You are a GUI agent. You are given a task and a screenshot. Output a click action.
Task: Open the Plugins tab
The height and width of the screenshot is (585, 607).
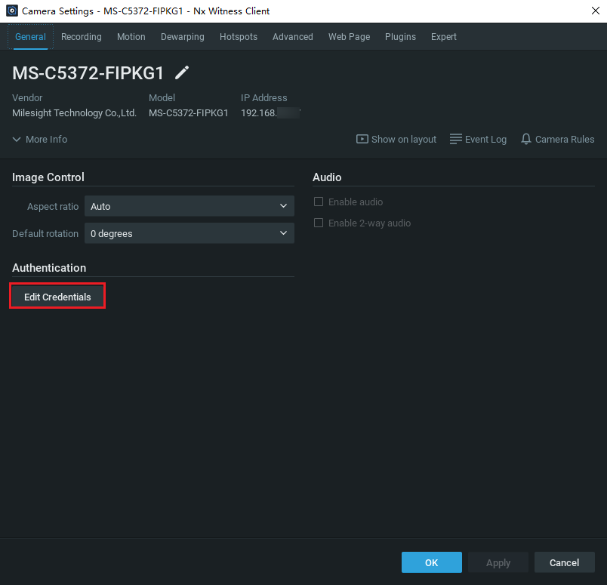click(x=400, y=37)
